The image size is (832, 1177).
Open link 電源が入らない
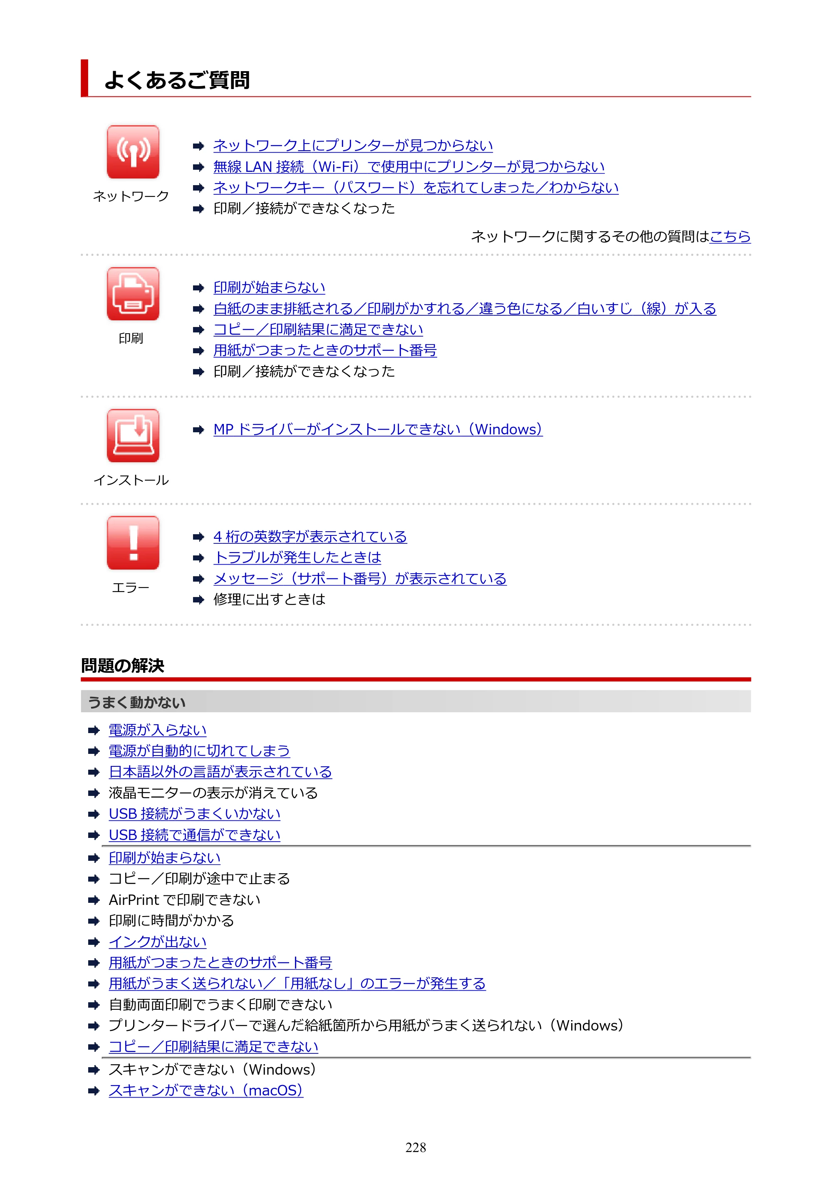point(157,730)
